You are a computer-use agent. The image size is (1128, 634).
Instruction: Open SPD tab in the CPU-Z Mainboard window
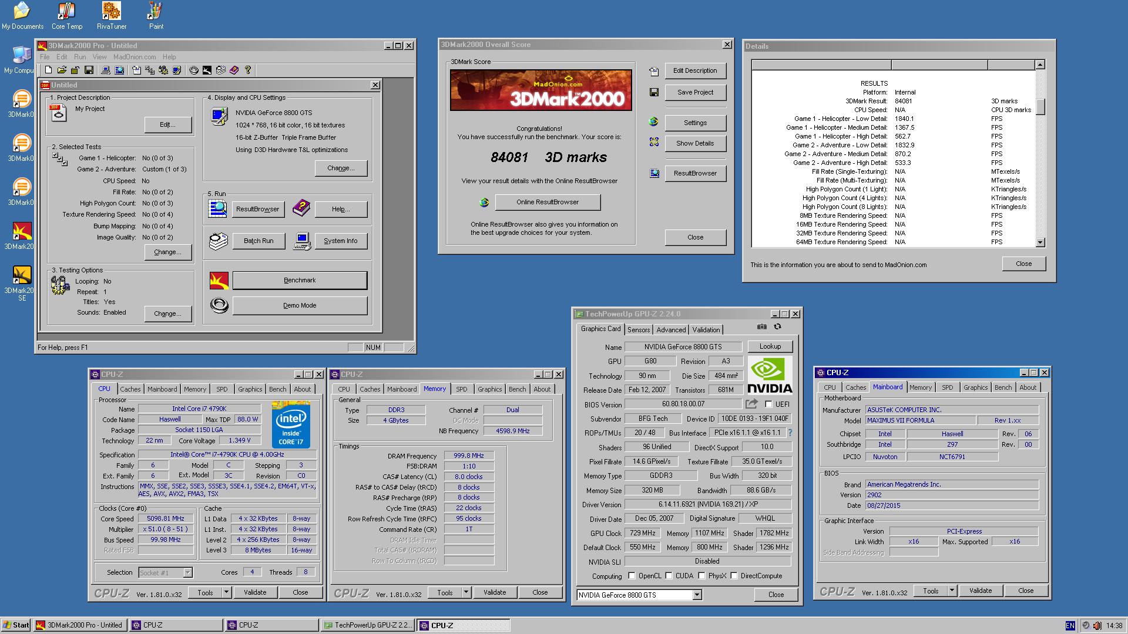(x=948, y=387)
